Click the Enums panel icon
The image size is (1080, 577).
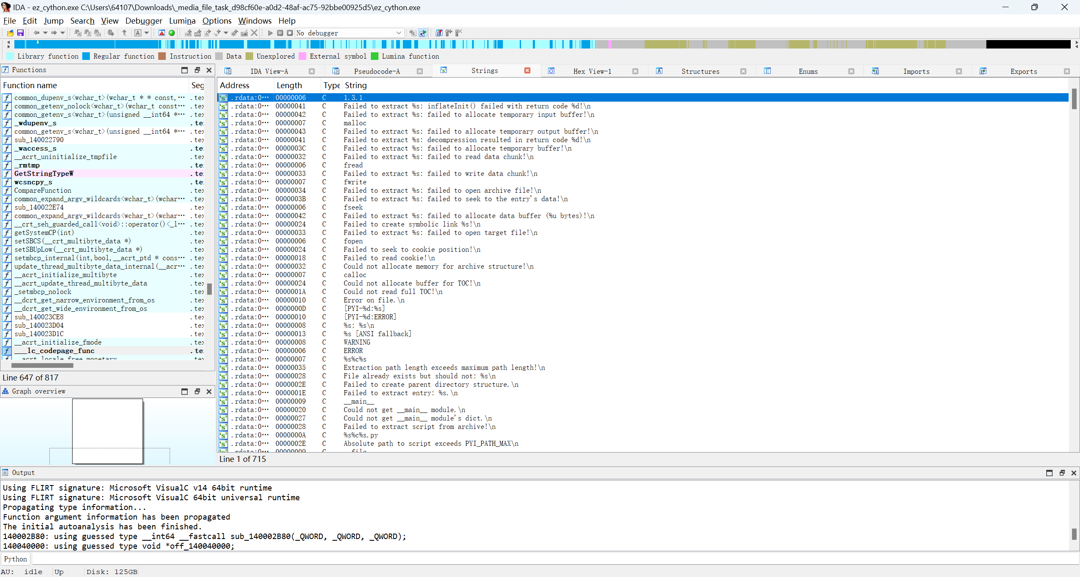tap(767, 71)
